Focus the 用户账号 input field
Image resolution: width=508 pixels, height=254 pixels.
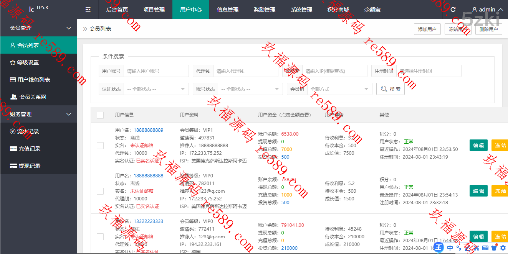coord(156,71)
